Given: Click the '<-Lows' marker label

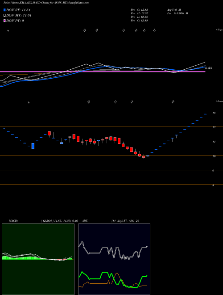Looking at the screenshot, I should (219, 101).
